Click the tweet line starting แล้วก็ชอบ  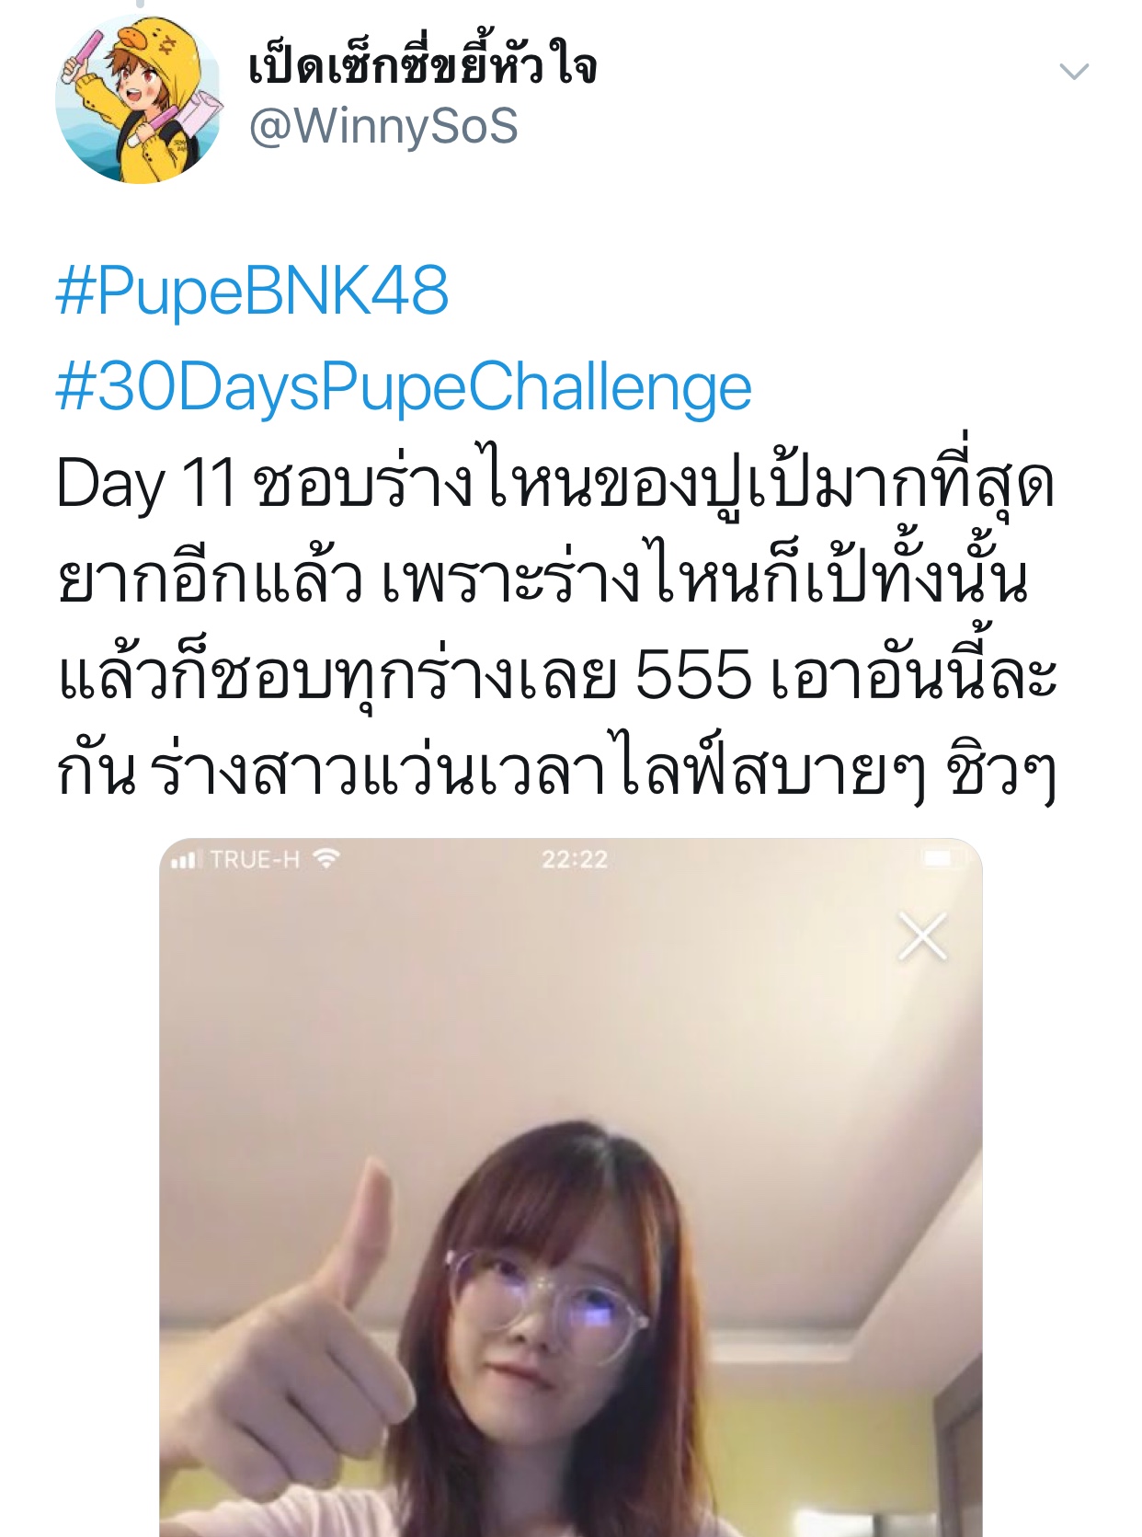pyautogui.click(x=556, y=677)
